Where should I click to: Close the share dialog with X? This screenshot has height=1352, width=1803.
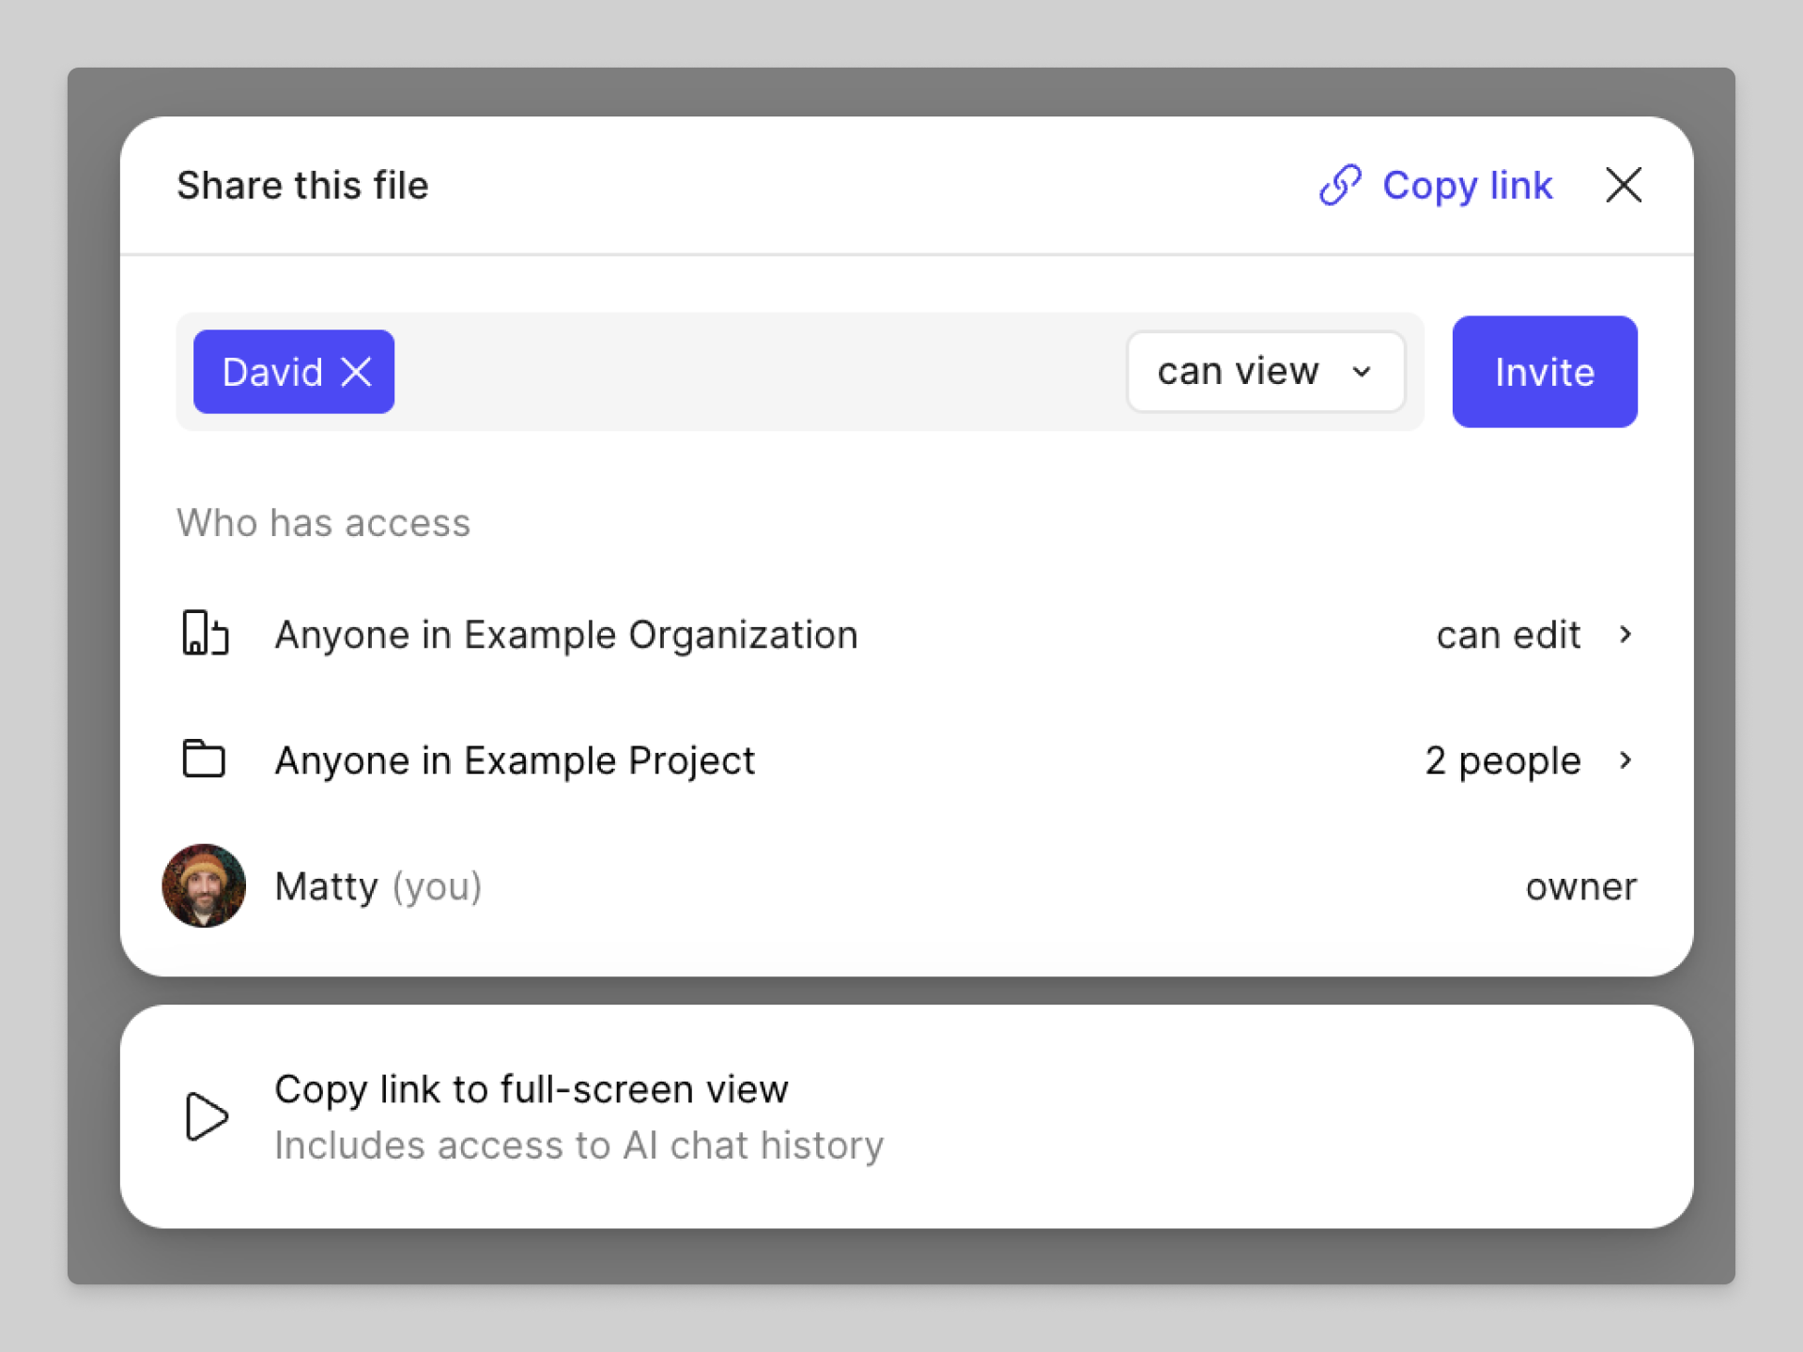(1623, 185)
